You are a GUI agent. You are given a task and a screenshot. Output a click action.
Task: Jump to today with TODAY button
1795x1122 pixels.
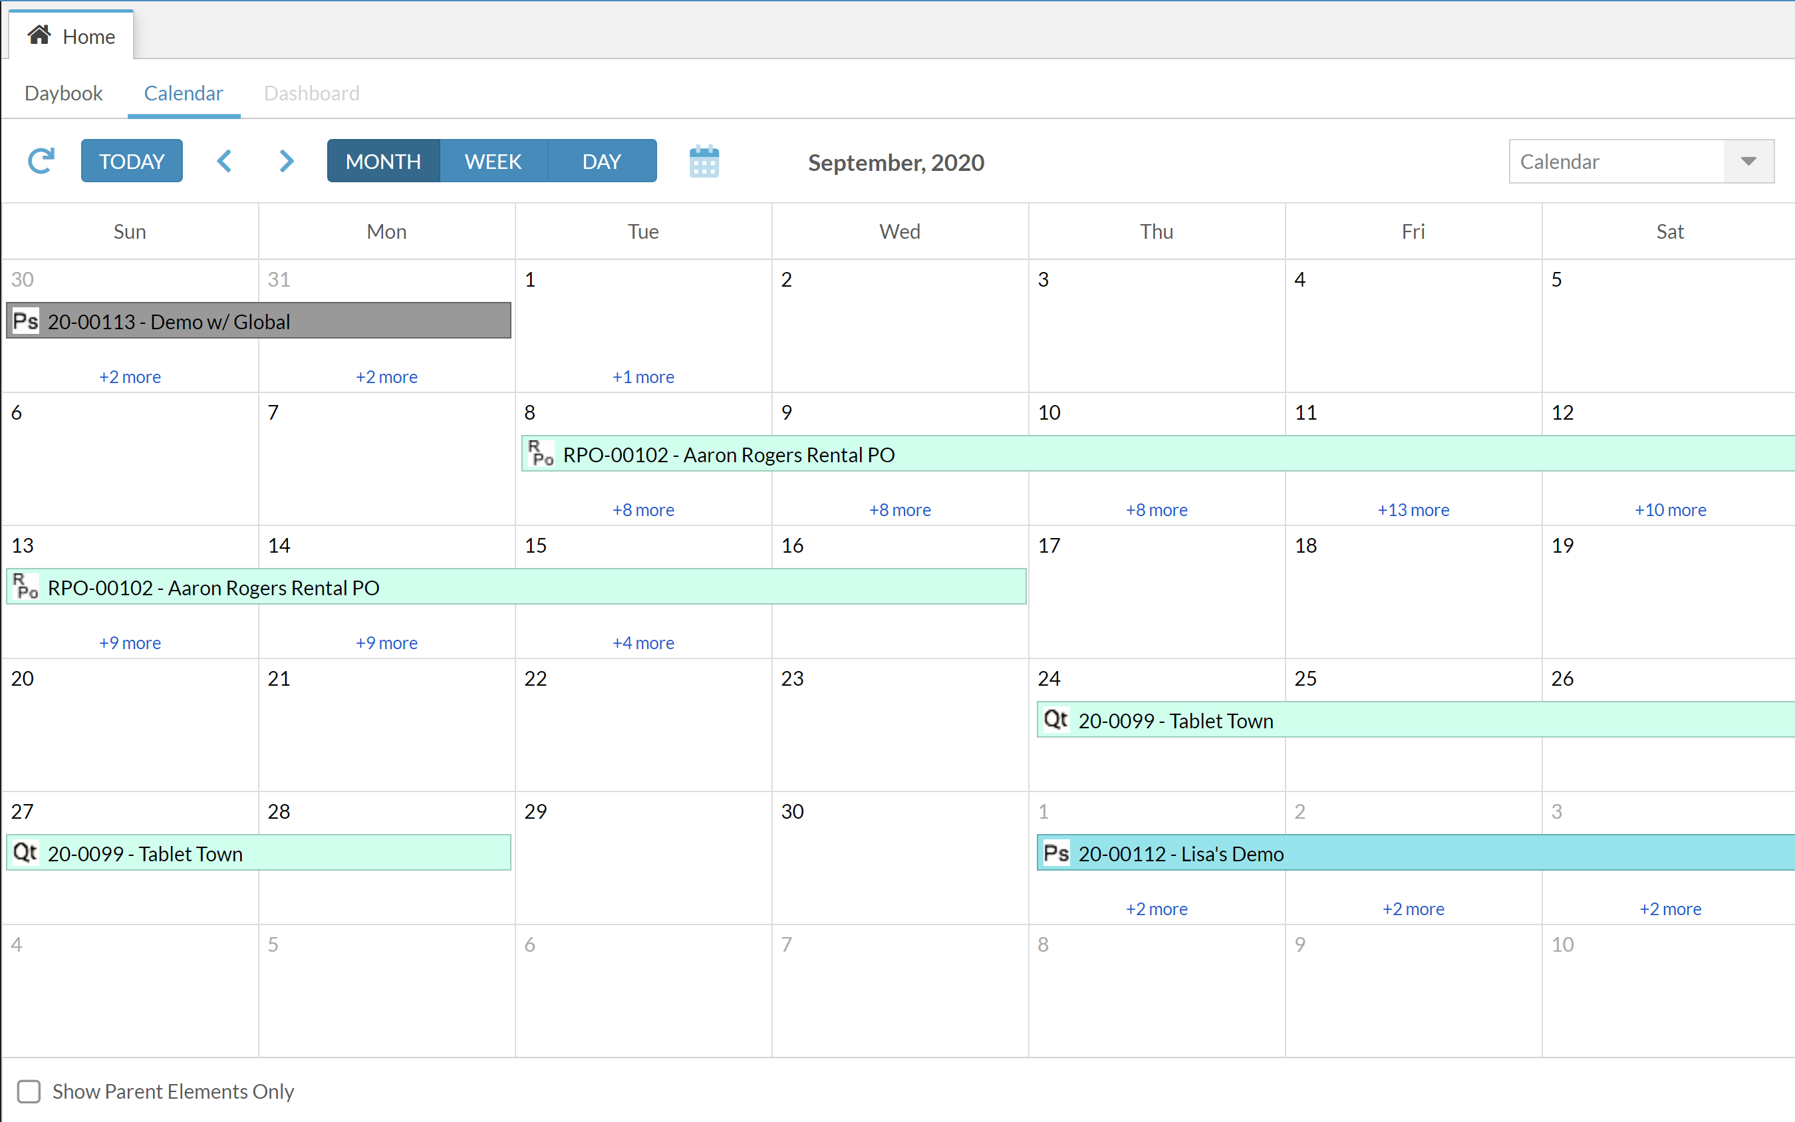(132, 161)
